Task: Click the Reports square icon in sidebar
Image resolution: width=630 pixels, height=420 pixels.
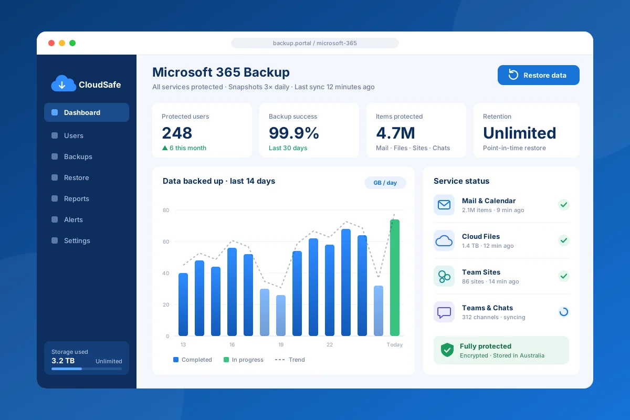Action: coord(55,198)
